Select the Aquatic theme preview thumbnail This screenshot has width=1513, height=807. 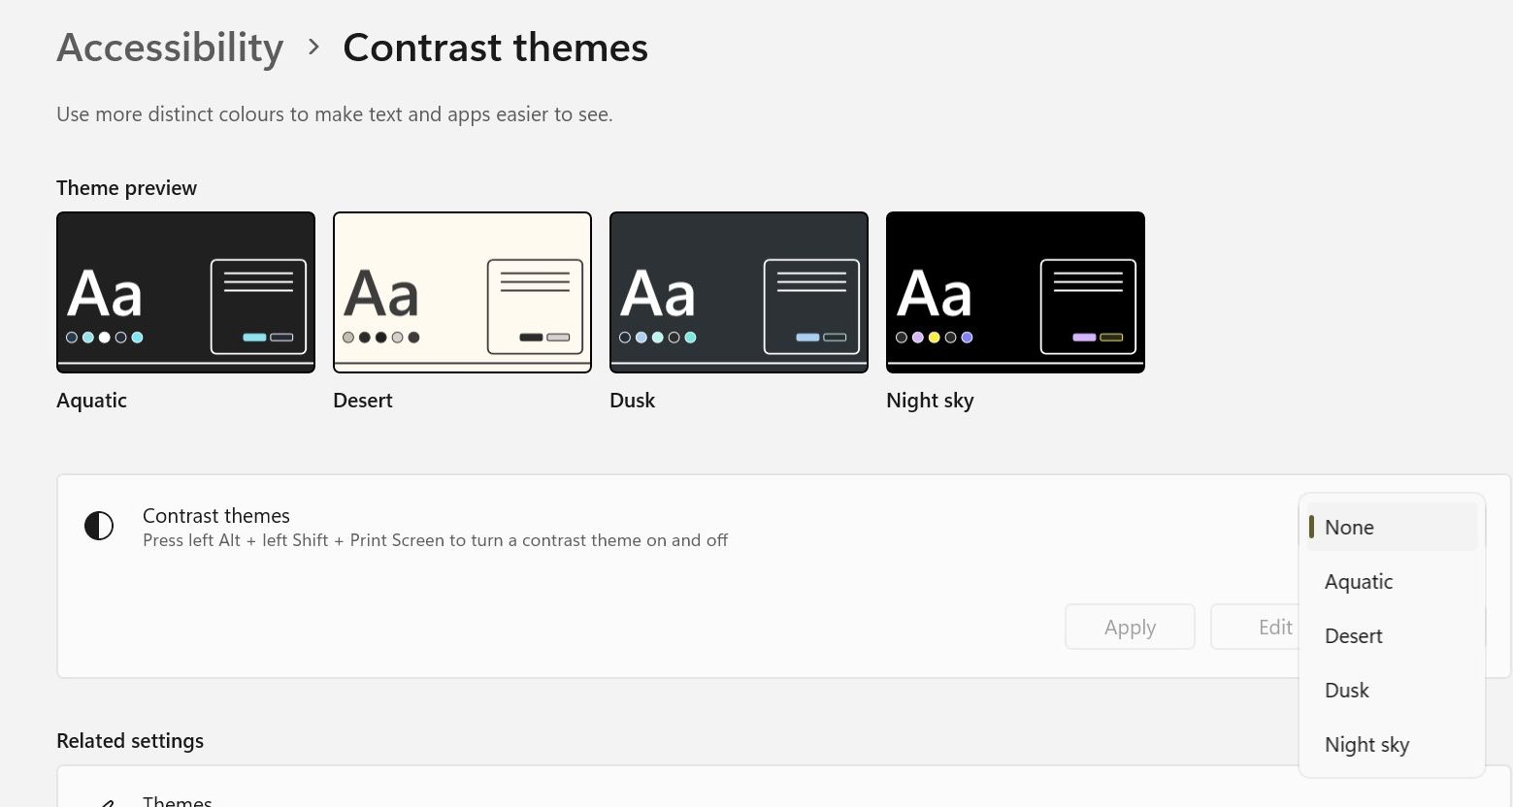coord(185,292)
